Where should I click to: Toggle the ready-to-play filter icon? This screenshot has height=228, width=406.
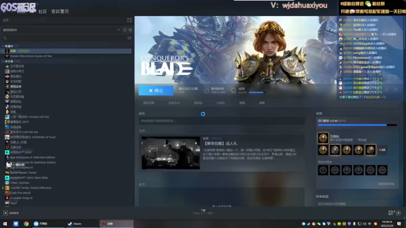(130, 30)
